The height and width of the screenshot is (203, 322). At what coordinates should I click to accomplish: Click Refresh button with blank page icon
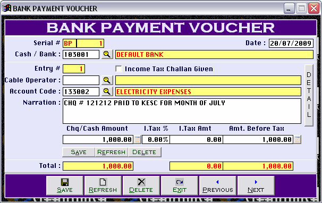click(x=103, y=185)
